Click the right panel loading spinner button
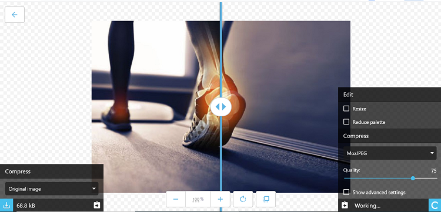This screenshot has height=212, width=441. pos(435,206)
